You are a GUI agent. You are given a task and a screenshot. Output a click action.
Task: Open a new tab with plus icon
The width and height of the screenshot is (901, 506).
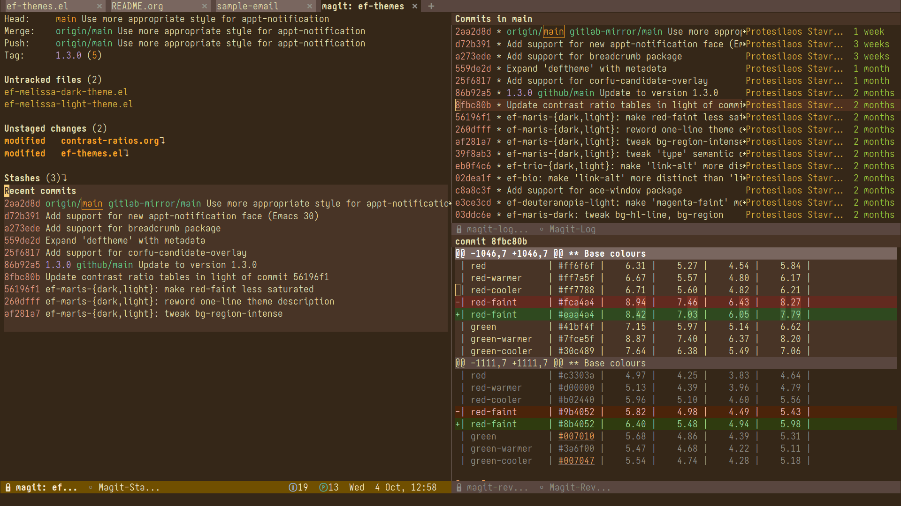pos(431,6)
